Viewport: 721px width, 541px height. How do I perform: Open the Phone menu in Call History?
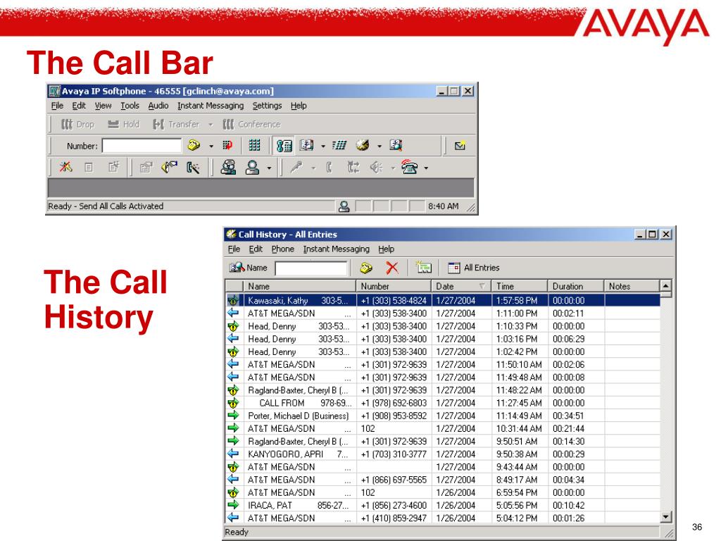point(283,249)
